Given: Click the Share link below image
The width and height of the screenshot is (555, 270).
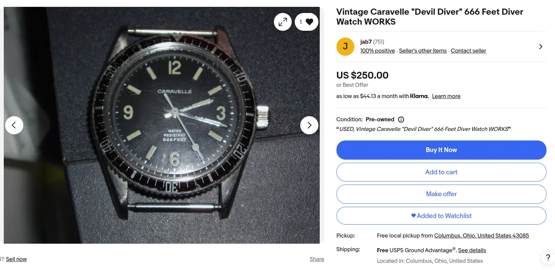Looking at the screenshot, I should [x=317, y=259].
